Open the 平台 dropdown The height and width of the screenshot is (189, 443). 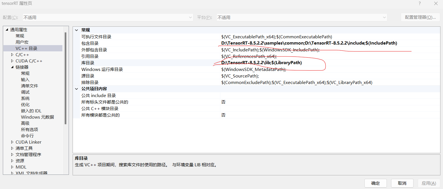click(302, 17)
